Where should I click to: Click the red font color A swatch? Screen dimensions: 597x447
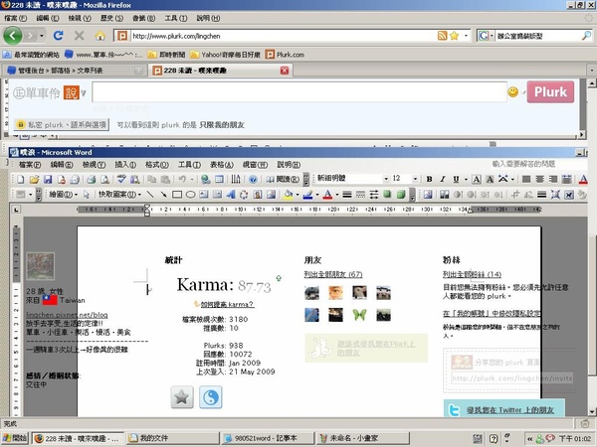pos(327,195)
